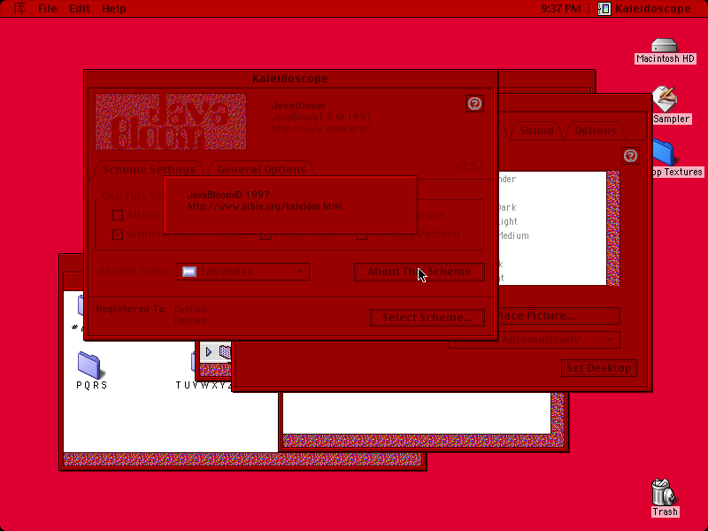Select the 'Dark' row in the list
The image size is (708, 531).
pos(551,208)
